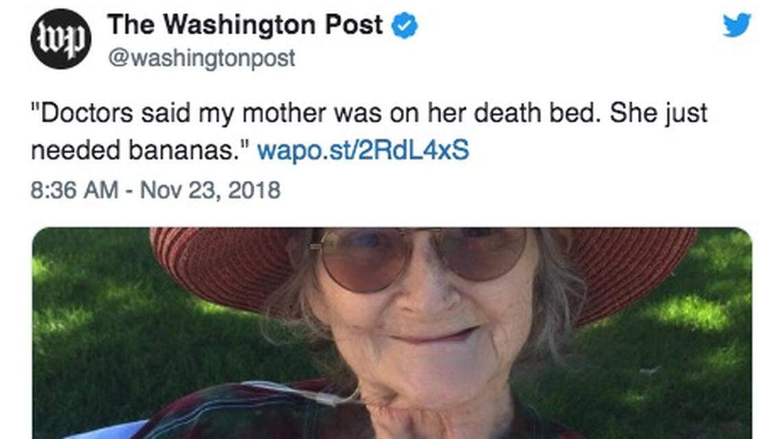The height and width of the screenshot is (439, 781).
Task: Click "needed bananas." in the tweet text
Action: pyautogui.click(x=140, y=150)
